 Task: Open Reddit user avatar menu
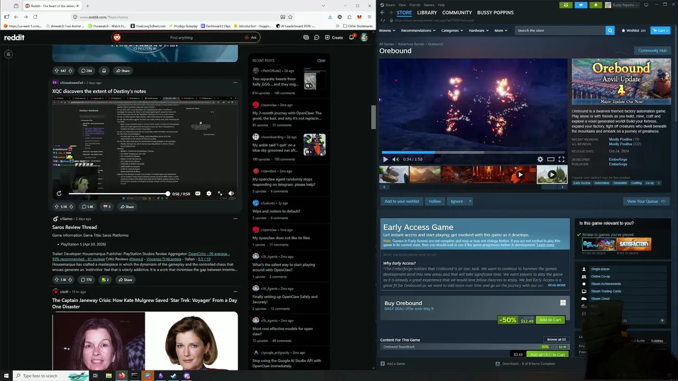(x=364, y=38)
